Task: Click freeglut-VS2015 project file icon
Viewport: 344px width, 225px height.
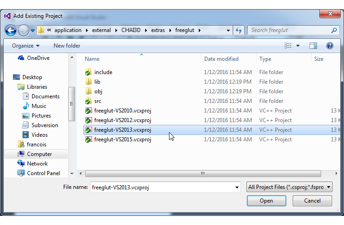Action: 88,139
